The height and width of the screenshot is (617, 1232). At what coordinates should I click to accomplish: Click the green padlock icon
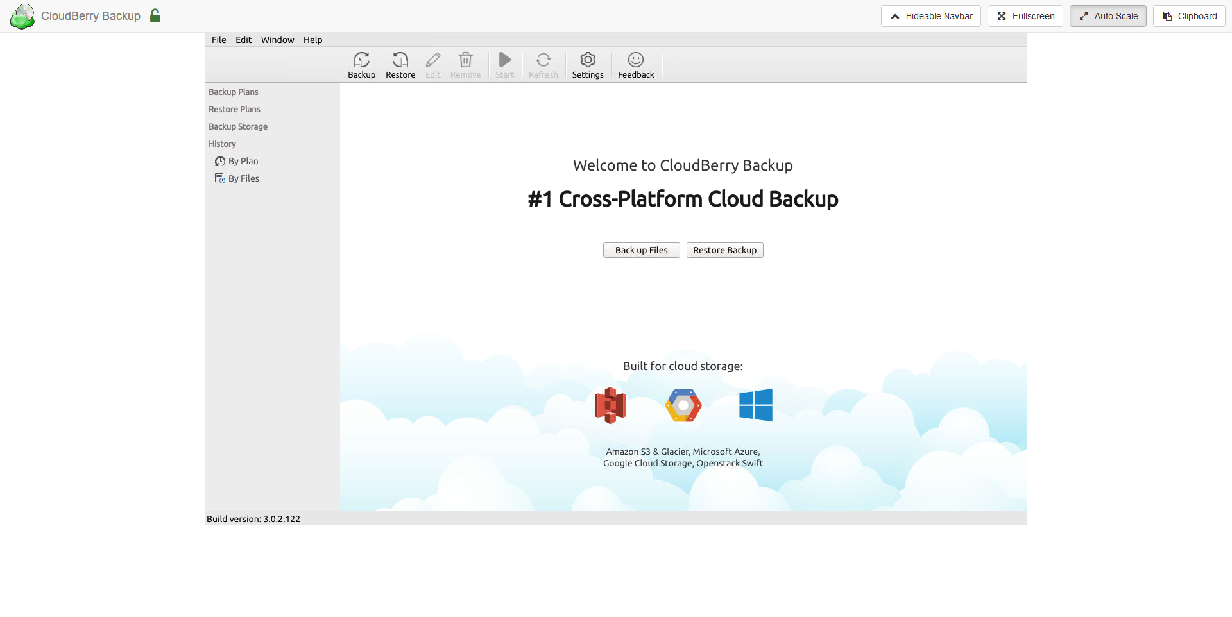[x=155, y=15]
